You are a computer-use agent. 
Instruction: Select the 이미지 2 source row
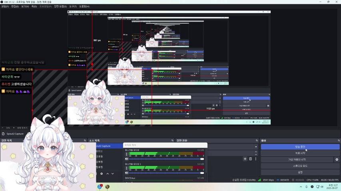tap(109, 151)
